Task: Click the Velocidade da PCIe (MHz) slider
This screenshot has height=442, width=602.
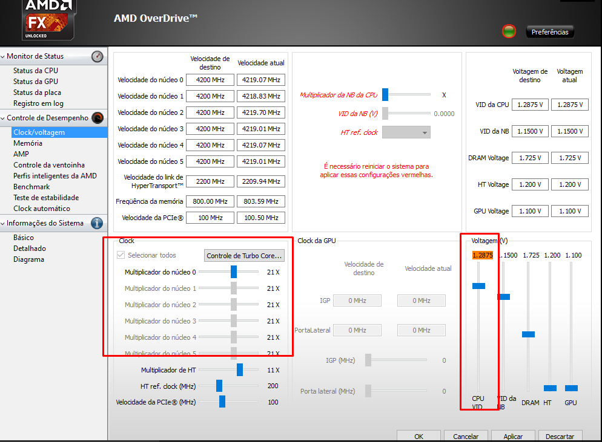Action: point(222,401)
